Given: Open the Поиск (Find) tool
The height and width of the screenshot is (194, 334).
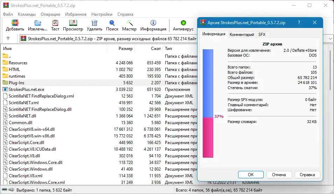Looking at the screenshot, I should [x=112, y=23].
